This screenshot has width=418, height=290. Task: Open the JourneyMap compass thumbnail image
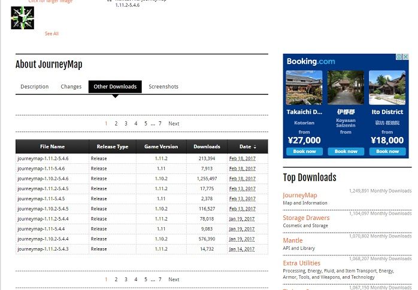(22, 18)
